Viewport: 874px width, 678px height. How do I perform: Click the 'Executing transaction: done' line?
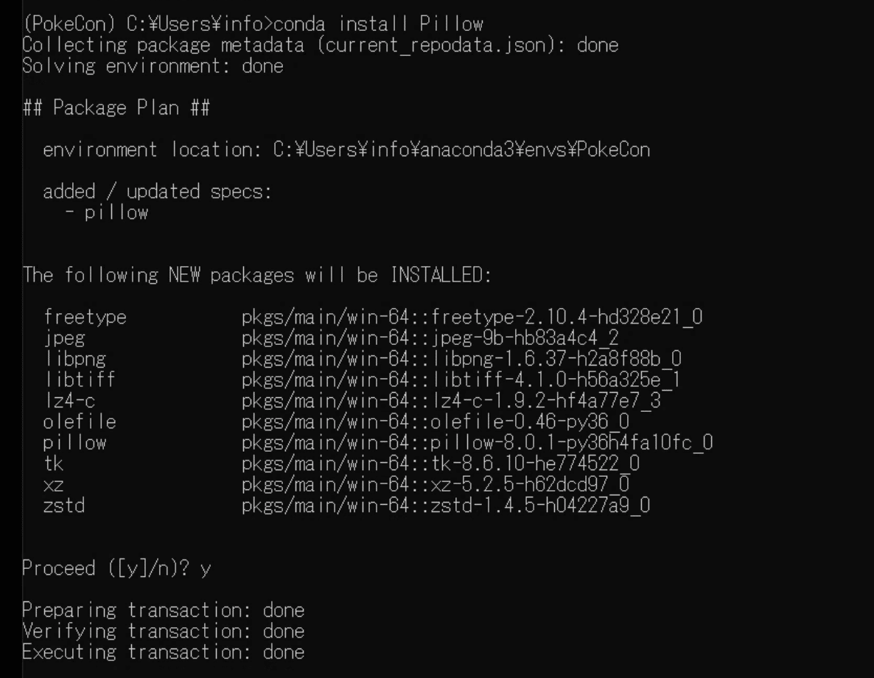pyautogui.click(x=163, y=652)
